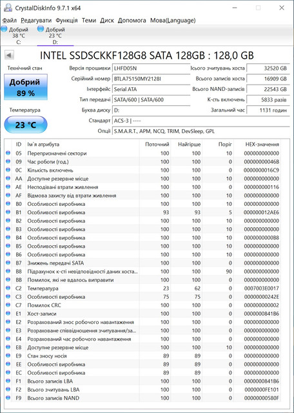Click status icon for F1 Всього записів LBA
The width and height of the screenshot is (294, 413).
pyautogui.click(x=8, y=381)
